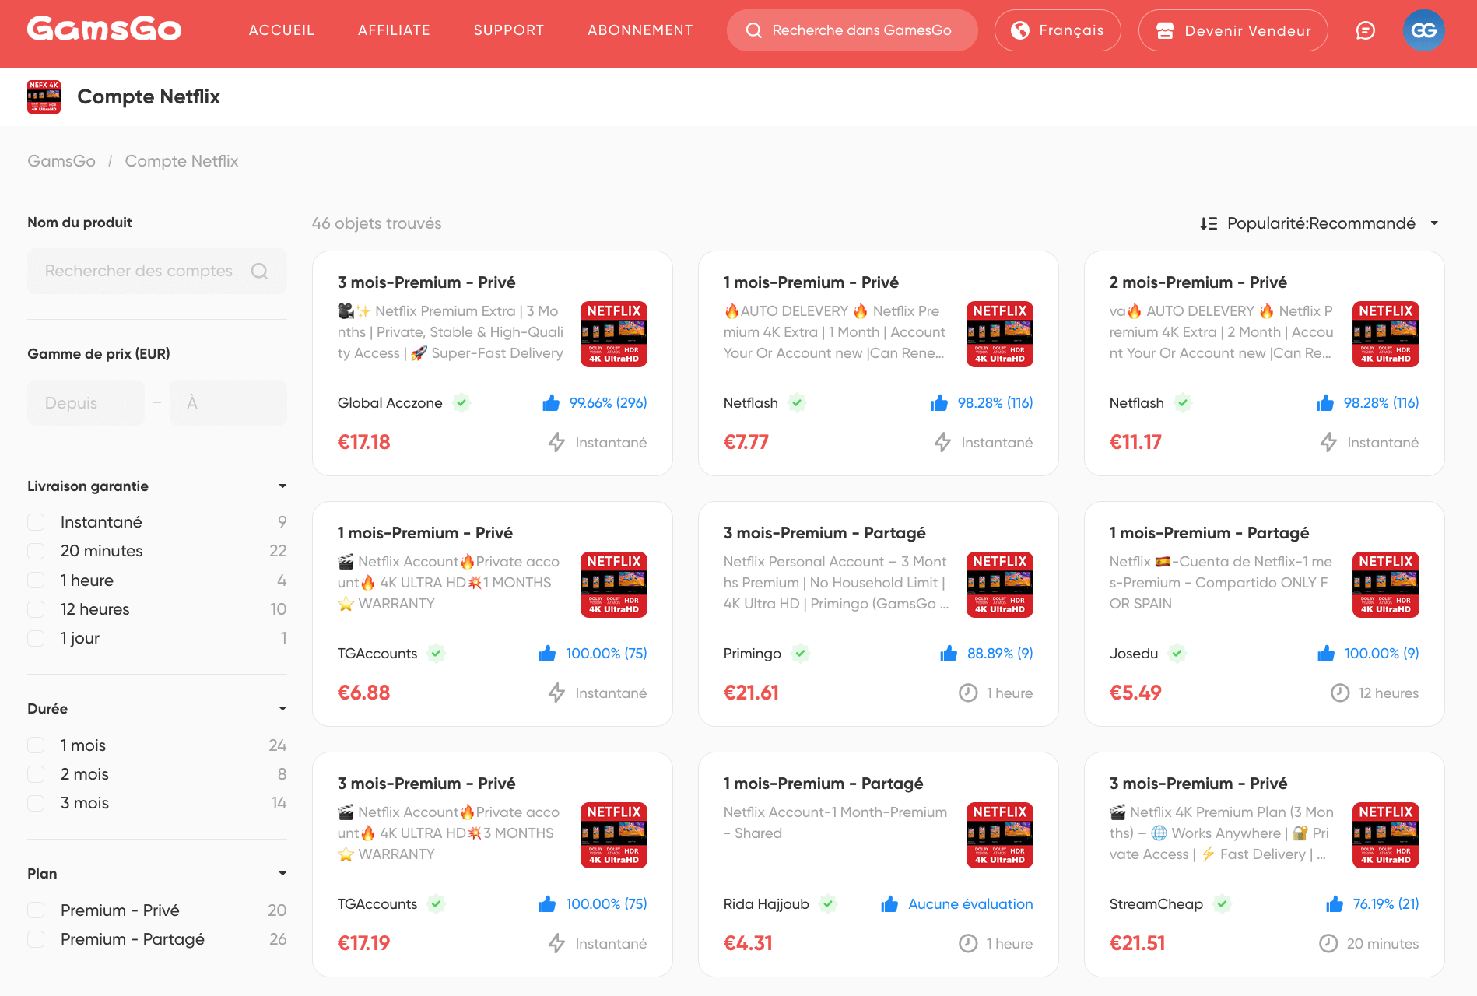Click the GG account avatar
The width and height of the screenshot is (1477, 996).
pyautogui.click(x=1424, y=30)
